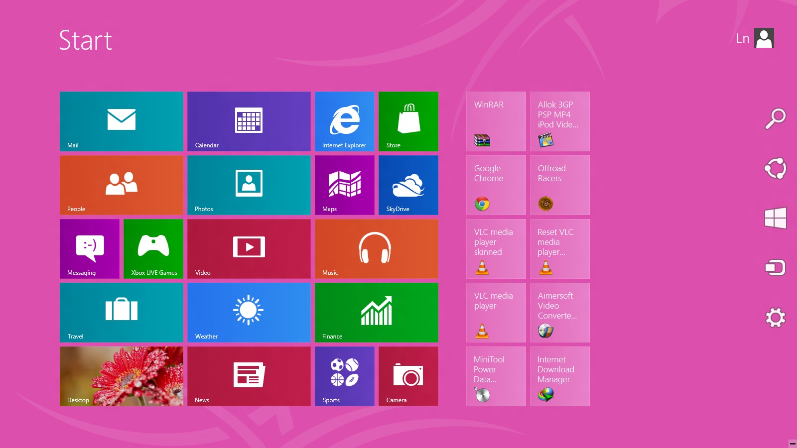Open the Travel tile
This screenshot has height=448, width=797.
tap(122, 313)
